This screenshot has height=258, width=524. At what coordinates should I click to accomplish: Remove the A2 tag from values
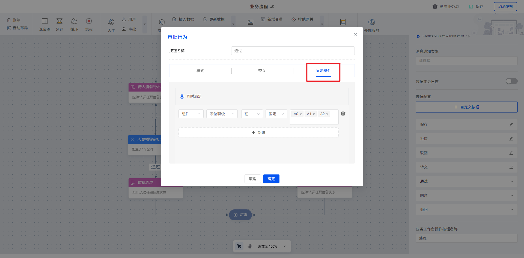[327, 114]
